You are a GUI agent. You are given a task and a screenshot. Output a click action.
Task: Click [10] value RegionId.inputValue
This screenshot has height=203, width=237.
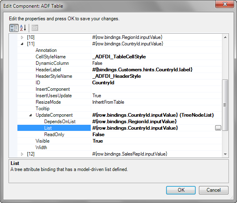[127, 37]
